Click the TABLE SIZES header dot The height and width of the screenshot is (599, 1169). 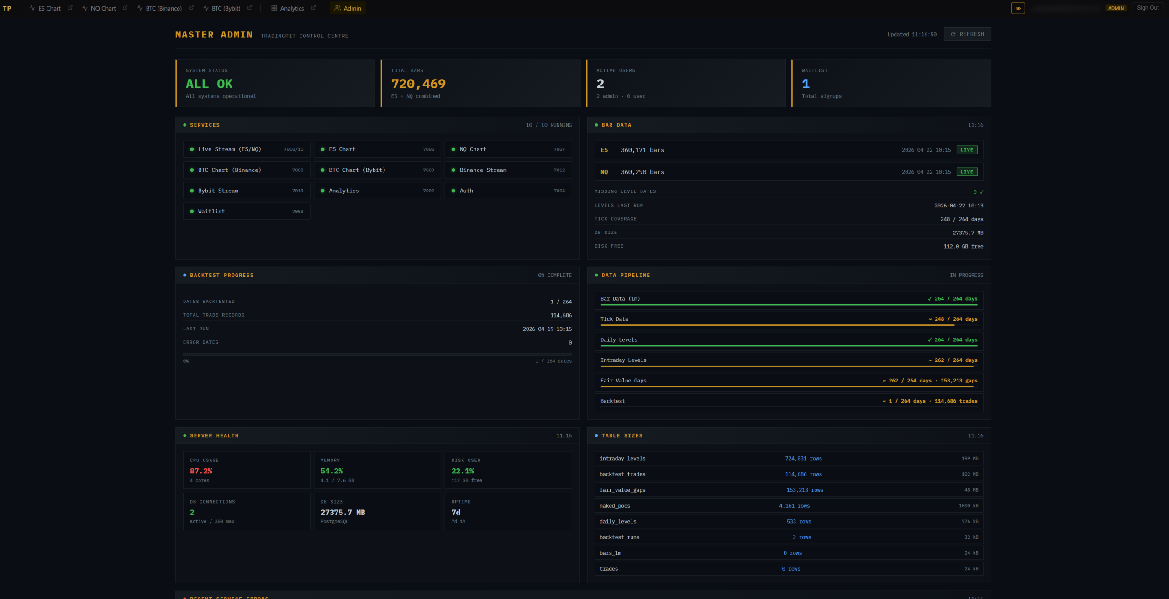(x=596, y=435)
